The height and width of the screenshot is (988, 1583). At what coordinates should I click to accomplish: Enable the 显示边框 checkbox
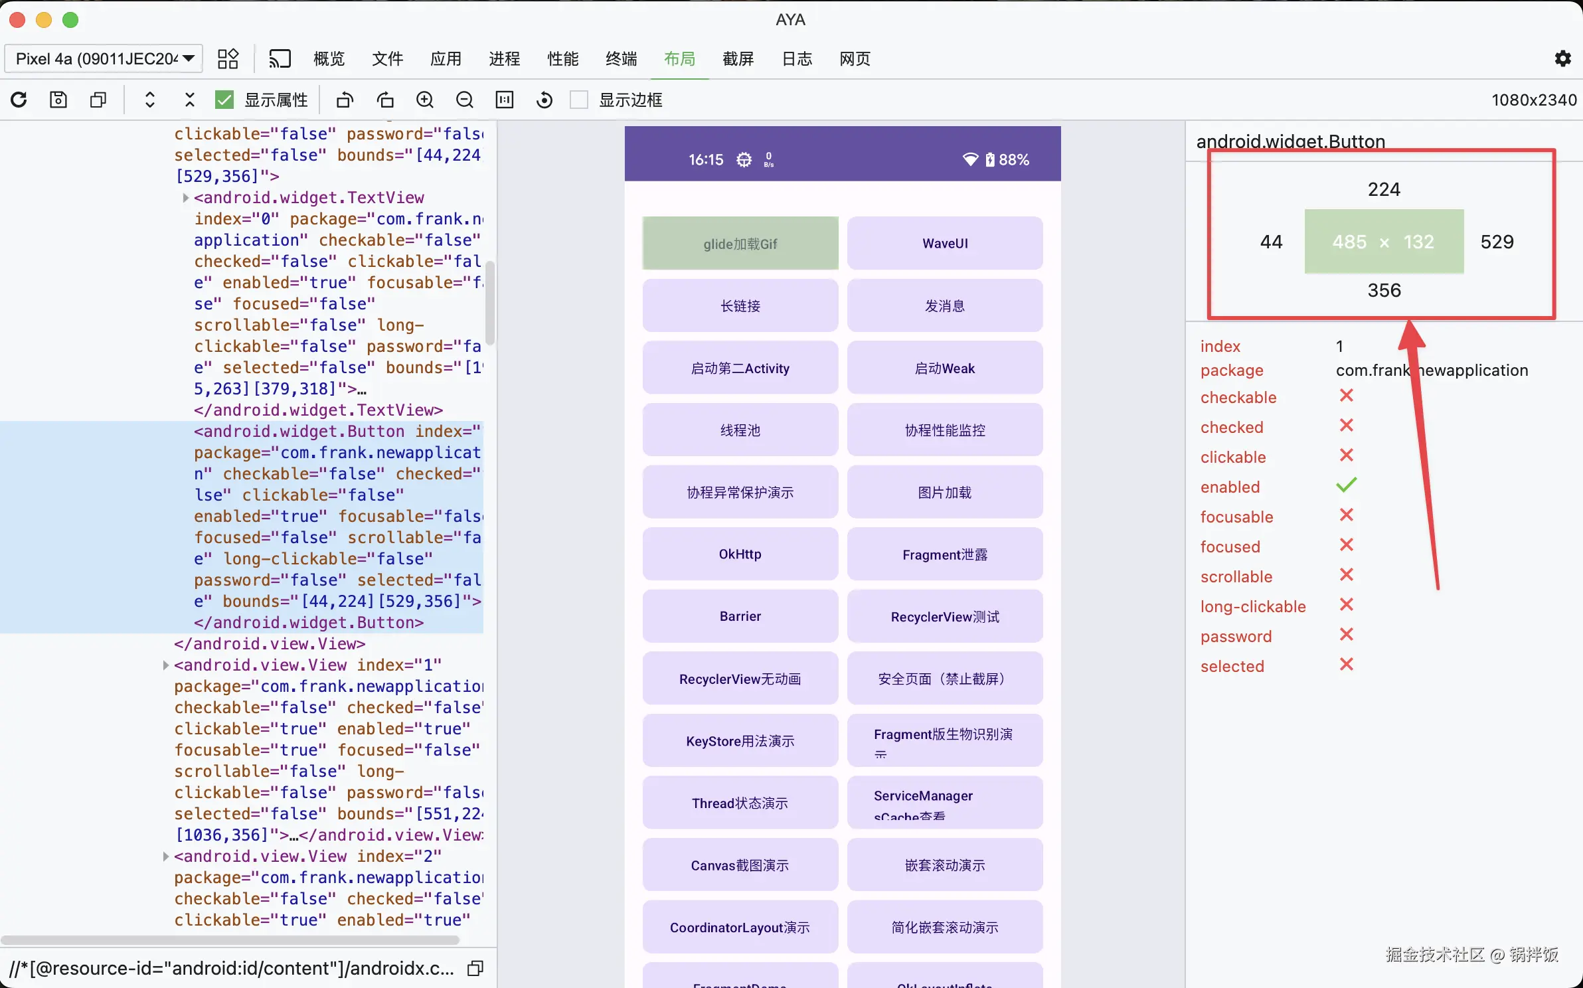click(579, 100)
